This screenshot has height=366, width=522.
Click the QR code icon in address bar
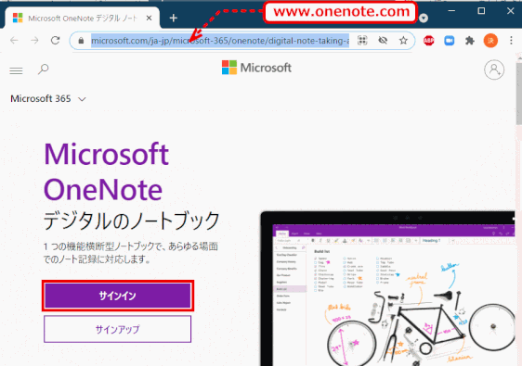(362, 41)
